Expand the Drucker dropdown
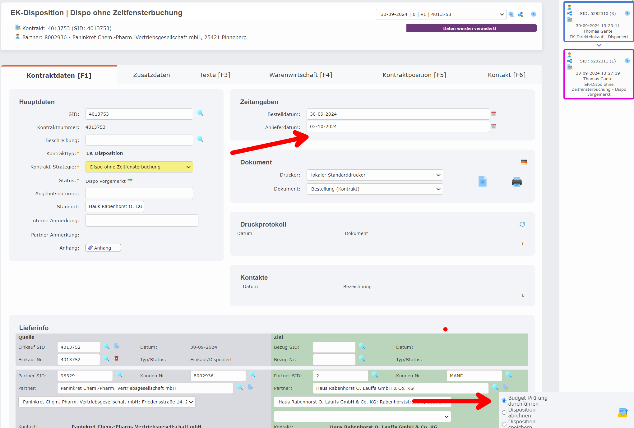The image size is (634, 428). [374, 175]
